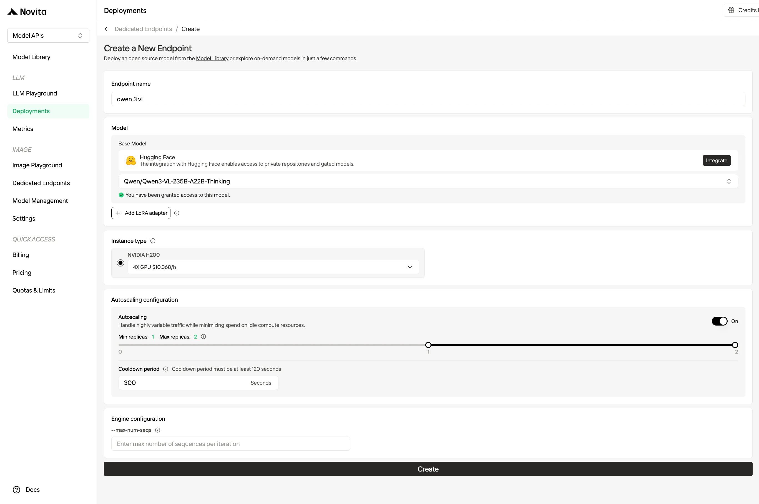The height and width of the screenshot is (504, 759).
Task: Click the Novita logo
Action: click(x=27, y=12)
